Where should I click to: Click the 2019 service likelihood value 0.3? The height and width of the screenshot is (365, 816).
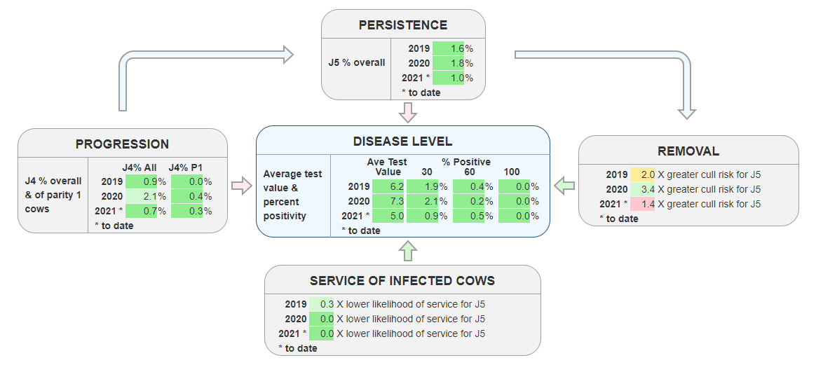click(x=322, y=304)
